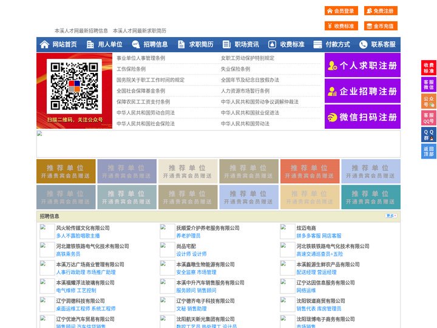Click the QQ群 side floating icon
Image resolution: width=437 pixels, height=328 pixels.
[x=429, y=135]
